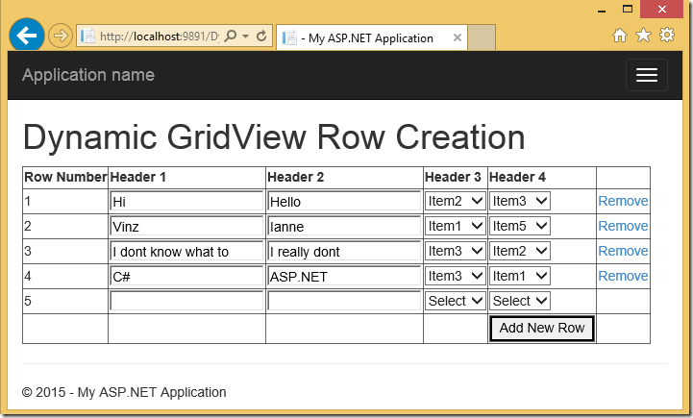This screenshot has height=418, width=693.
Task: Open the Application name brand link
Action: [88, 75]
